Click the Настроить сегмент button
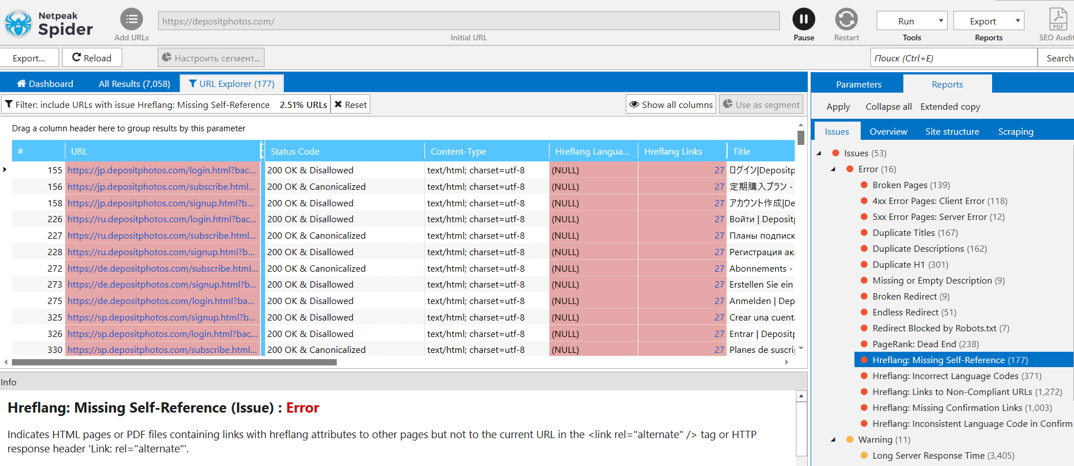Viewport: 1074px width, 466px height. pos(211,58)
